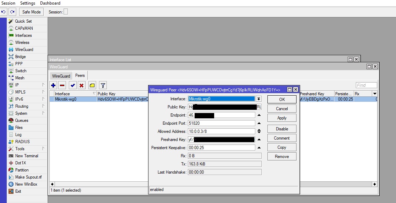Switch to Peers tab
The image size is (396, 203).
(x=80, y=75)
